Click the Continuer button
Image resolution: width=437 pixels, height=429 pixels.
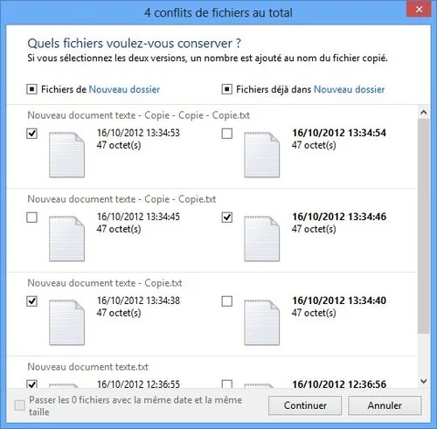(x=305, y=405)
